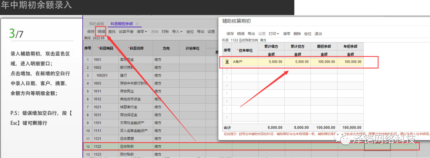Click 保存 in the 辅助核算期初 dialog
The height and width of the screenshot is (158, 430).
pos(230,34)
